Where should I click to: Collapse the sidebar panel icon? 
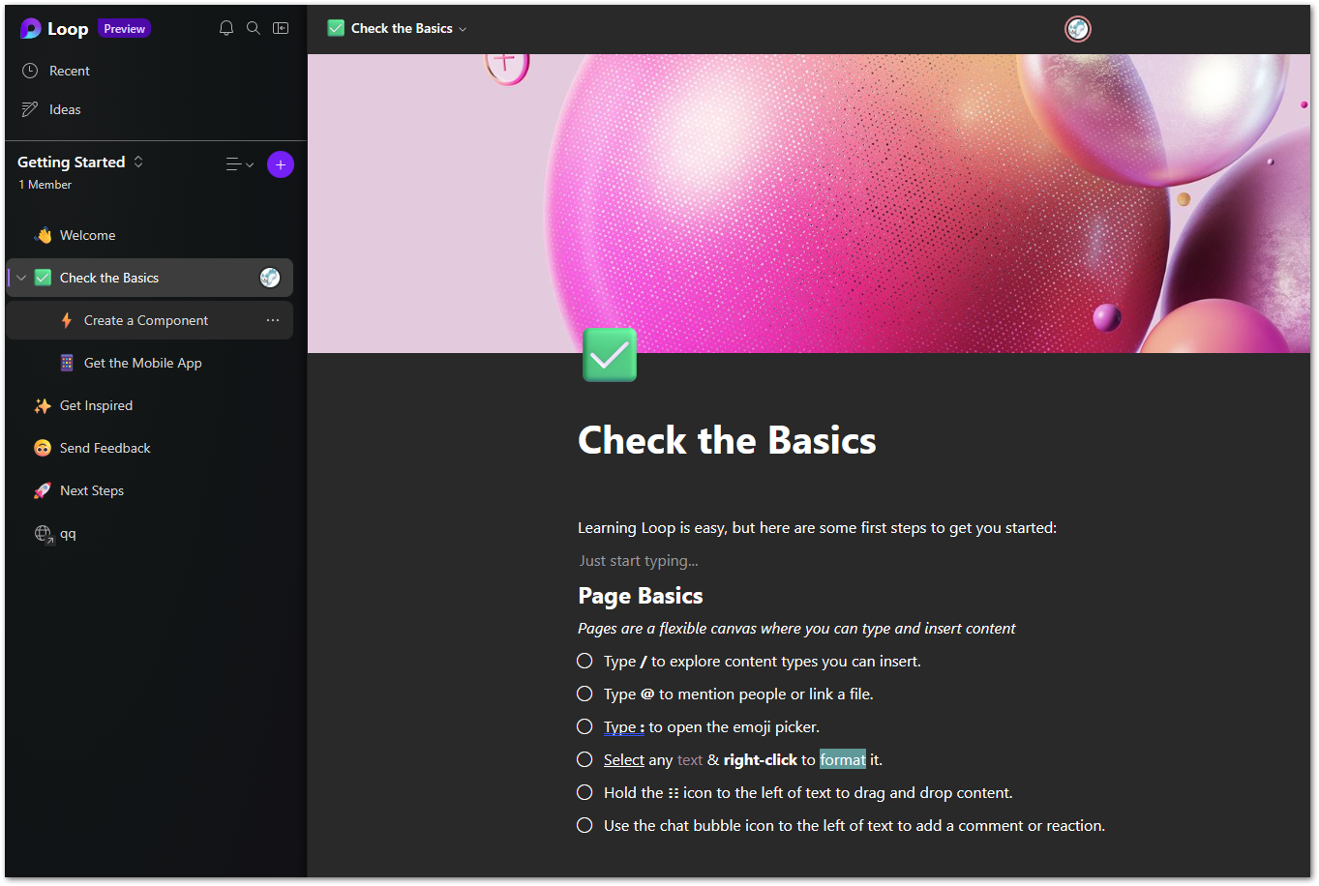[x=281, y=28]
